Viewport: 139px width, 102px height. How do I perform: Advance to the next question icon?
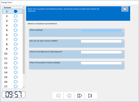80,96
